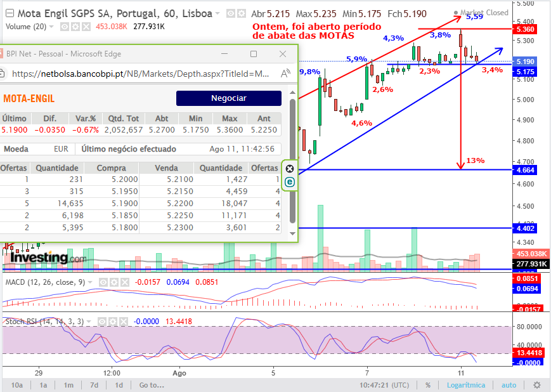The image size is (551, 392).
Task: Click the Market Closed status indicator
Action: tap(481, 13)
